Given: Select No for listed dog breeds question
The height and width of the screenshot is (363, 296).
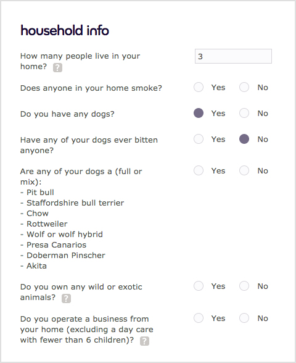Looking at the screenshot, I should 244,170.
